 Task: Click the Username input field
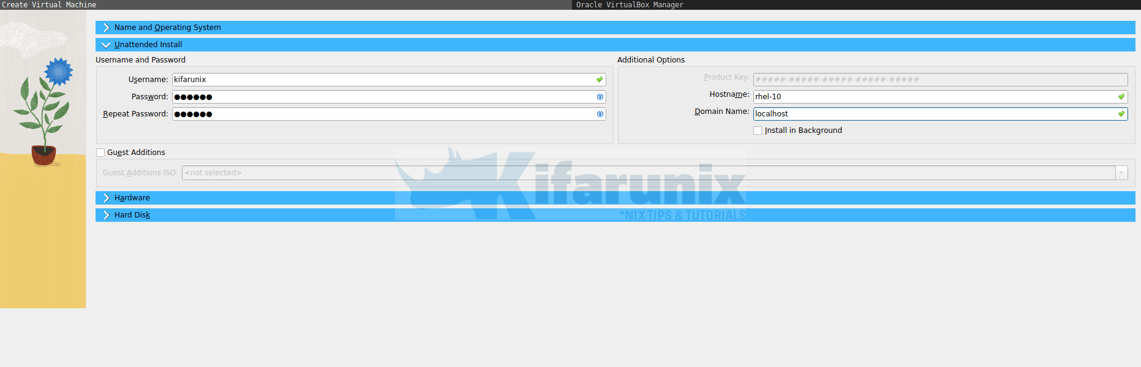tap(389, 80)
